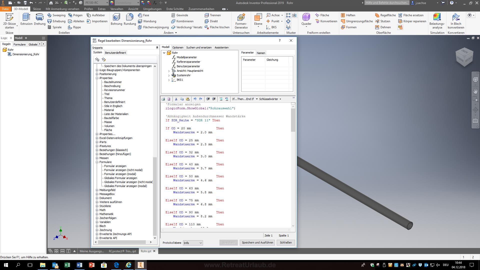480x270 pixels.
Task: Change the Protokollebene from Info
Action: coord(192,243)
